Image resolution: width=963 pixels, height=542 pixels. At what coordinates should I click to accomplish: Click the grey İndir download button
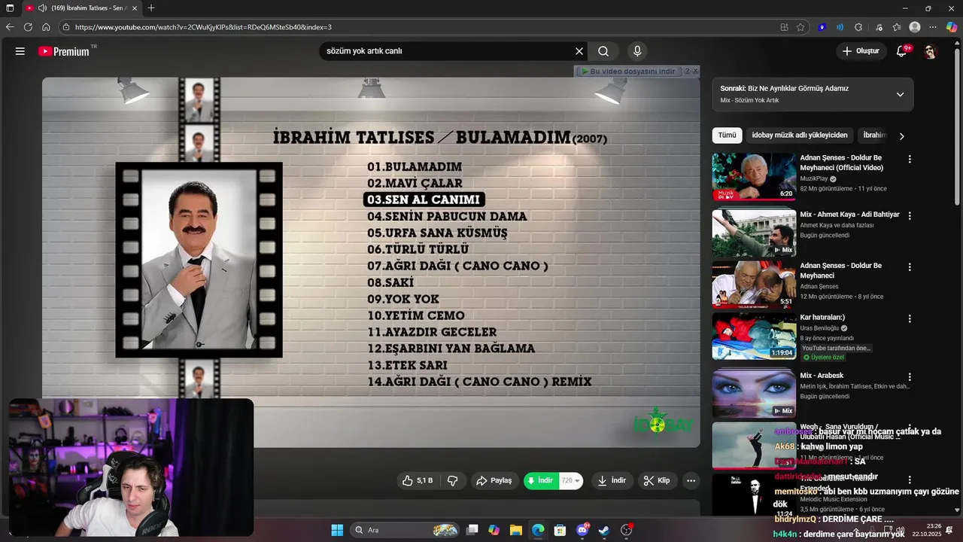click(612, 480)
